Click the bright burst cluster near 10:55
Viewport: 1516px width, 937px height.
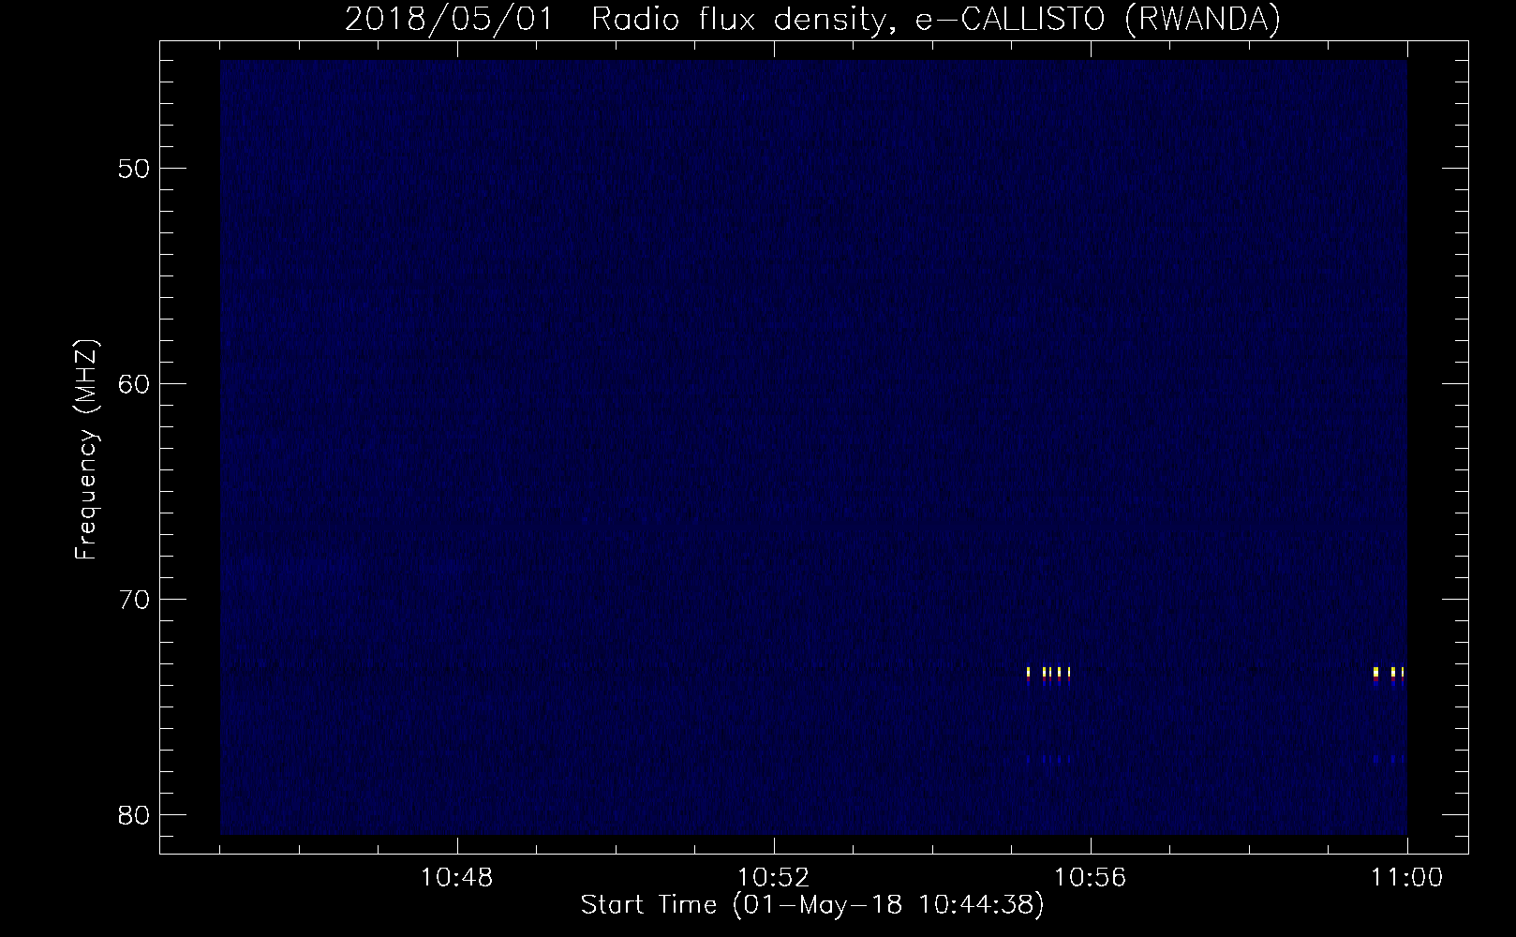(1048, 675)
